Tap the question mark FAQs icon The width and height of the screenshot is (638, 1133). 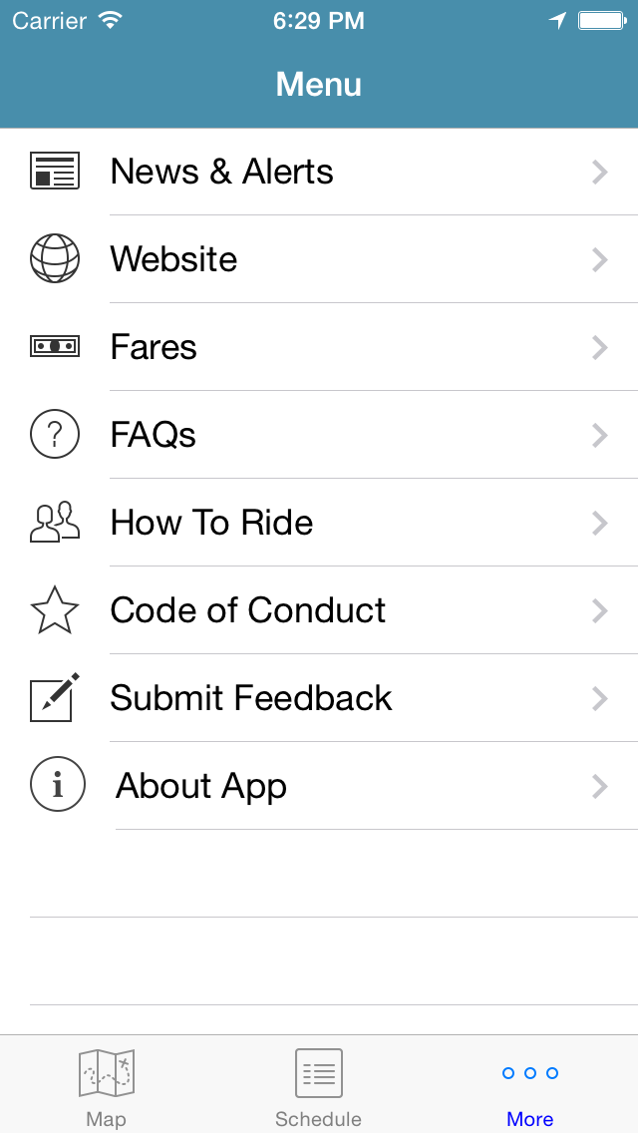(x=54, y=434)
